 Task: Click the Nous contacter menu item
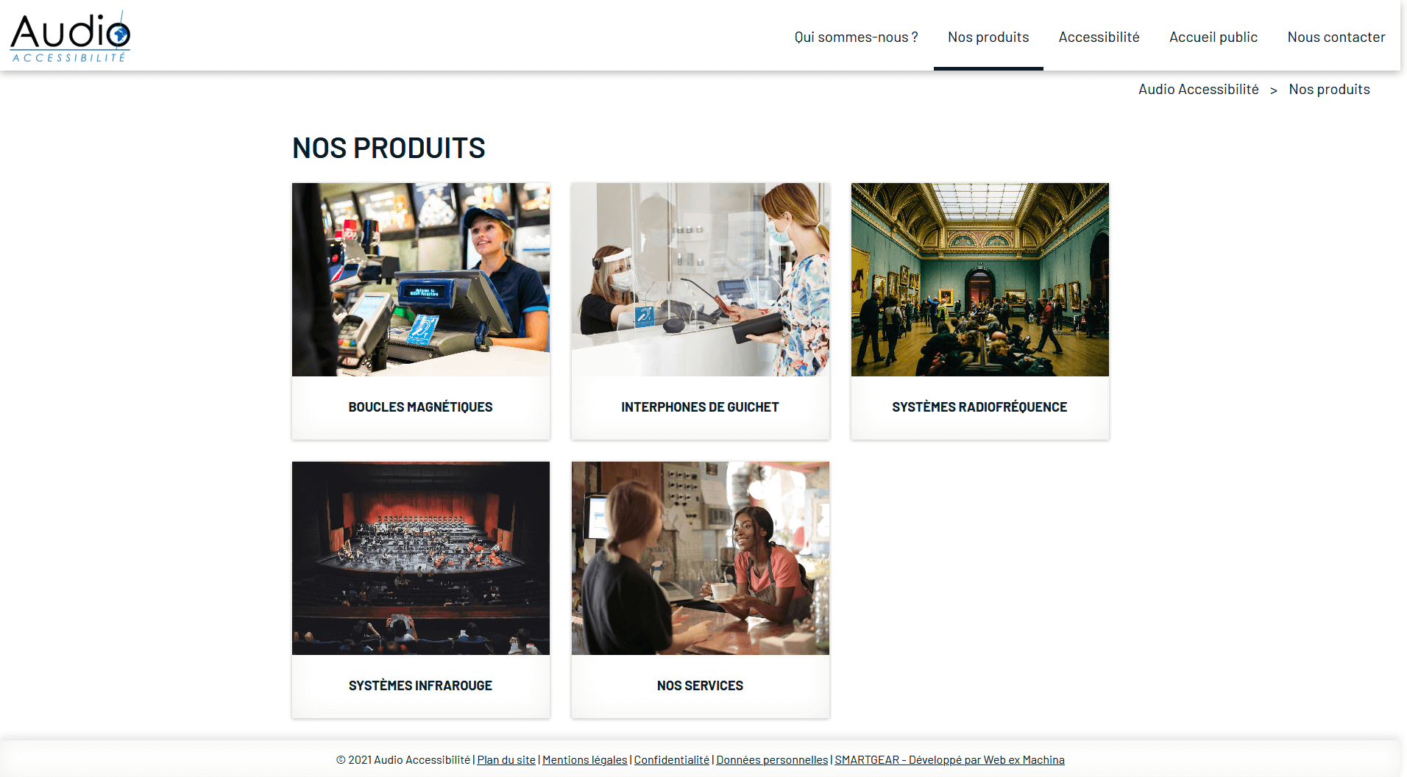(1336, 37)
